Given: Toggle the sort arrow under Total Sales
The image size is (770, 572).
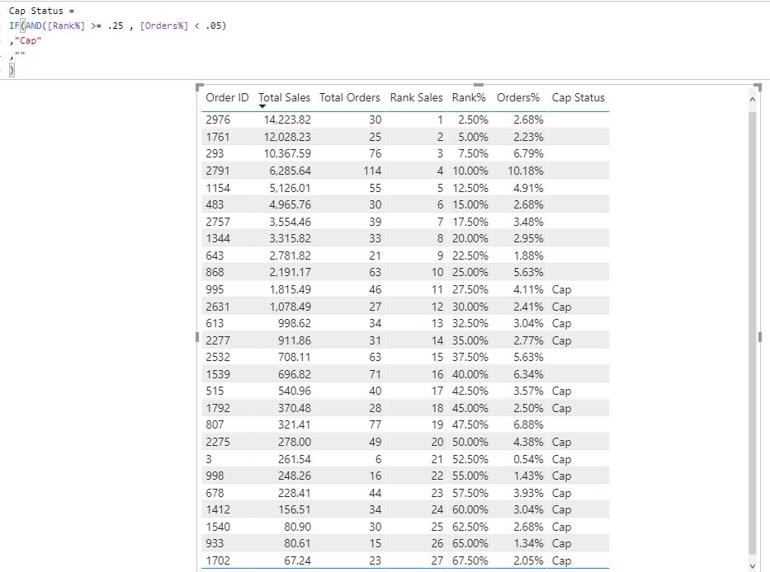Looking at the screenshot, I should (262, 106).
